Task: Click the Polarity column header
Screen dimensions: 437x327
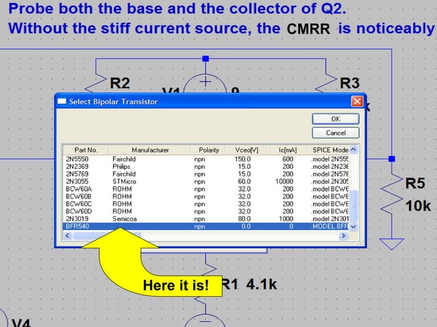Action: (x=208, y=150)
